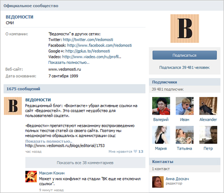Open the ВЕДОМОСТИ post author name
Image resolution: width=224 pixels, height=193 pixels.
pos(38,100)
